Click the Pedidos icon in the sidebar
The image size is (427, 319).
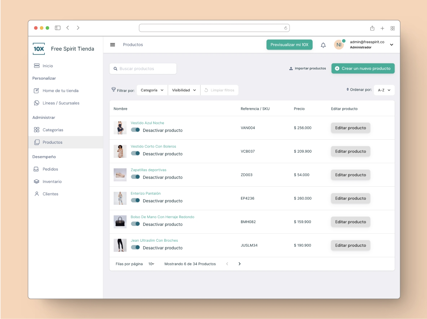37,169
